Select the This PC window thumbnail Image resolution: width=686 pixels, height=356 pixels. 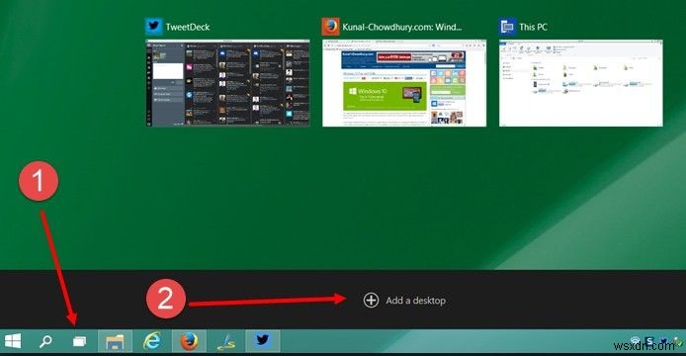pyautogui.click(x=581, y=83)
